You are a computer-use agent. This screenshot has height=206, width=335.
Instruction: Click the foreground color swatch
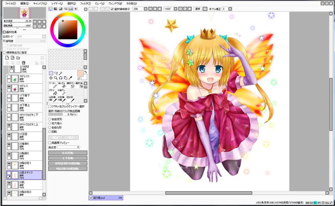pyautogui.click(x=80, y=73)
